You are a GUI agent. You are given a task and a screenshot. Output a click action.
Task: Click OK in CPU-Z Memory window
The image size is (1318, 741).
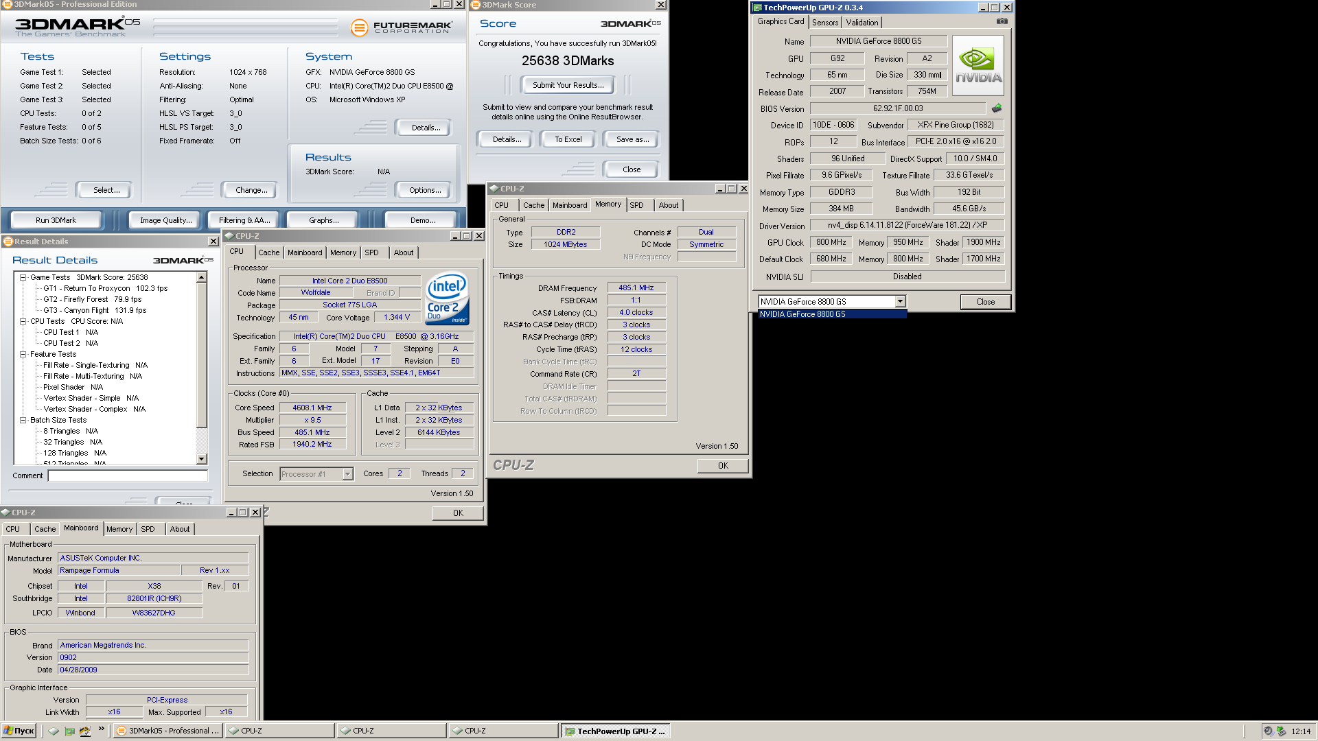pos(723,466)
